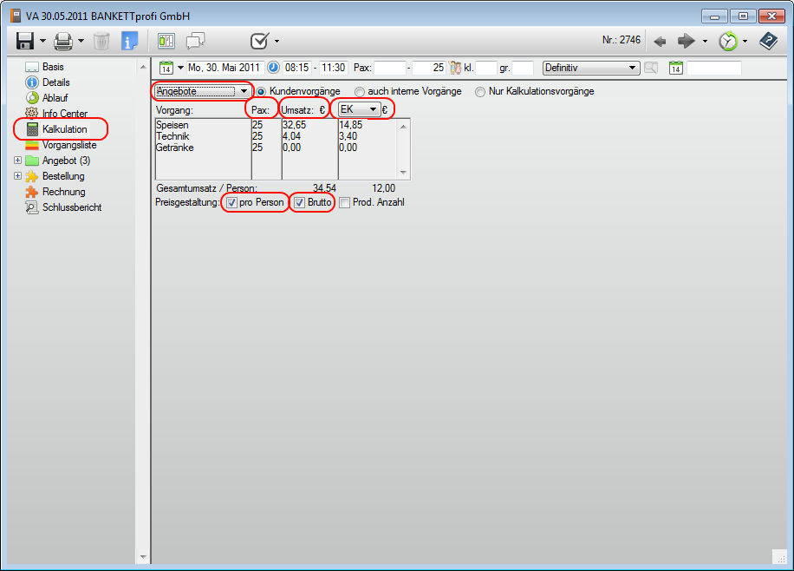Uncheck the Brutto checkbox
The height and width of the screenshot is (571, 794).
point(299,202)
